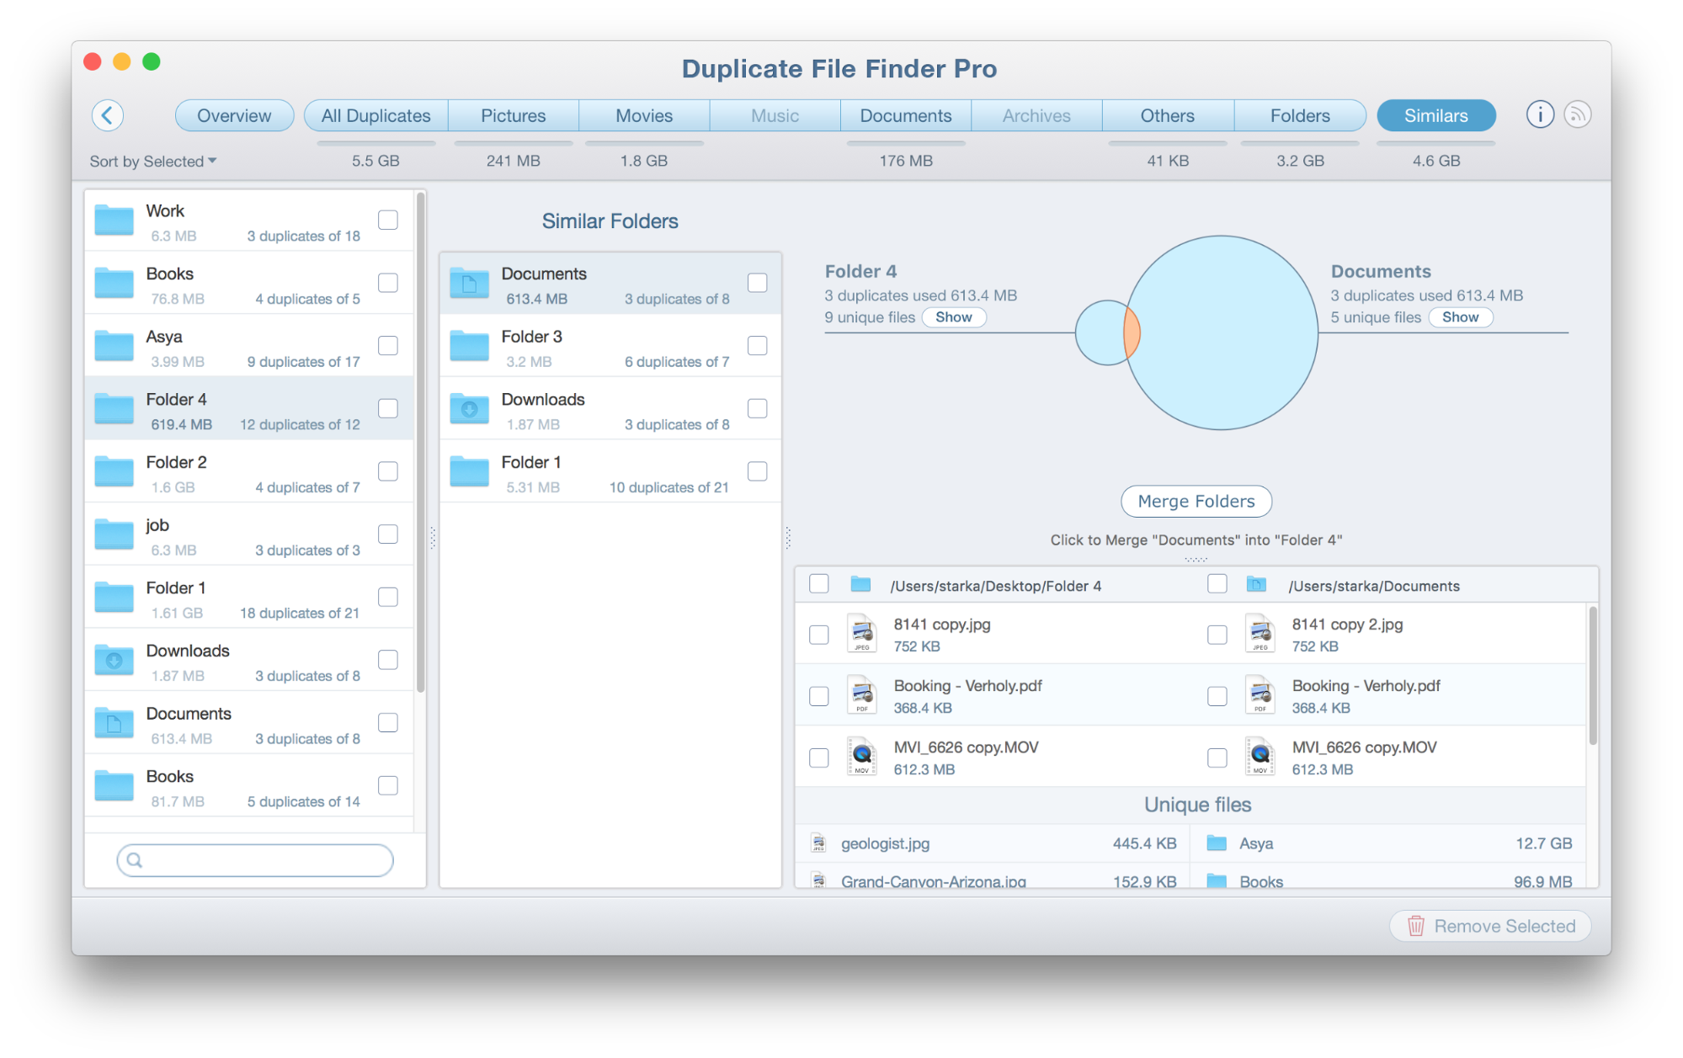Click the back navigation arrow top left
The image size is (1683, 1058).
pyautogui.click(x=108, y=115)
